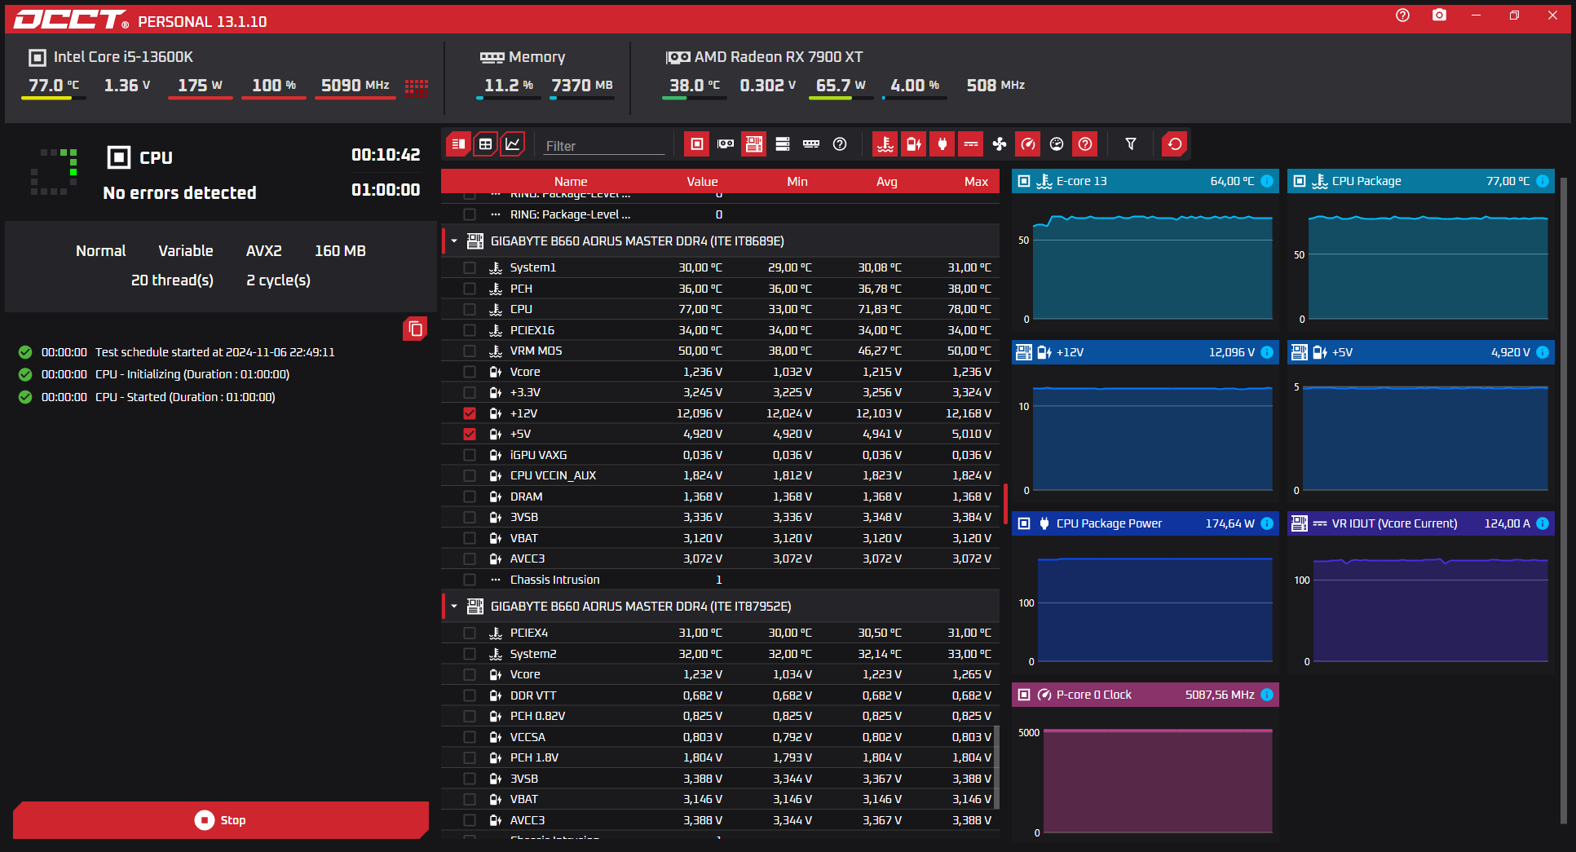
Task: Focus the Filter text field
Action: tap(604, 146)
